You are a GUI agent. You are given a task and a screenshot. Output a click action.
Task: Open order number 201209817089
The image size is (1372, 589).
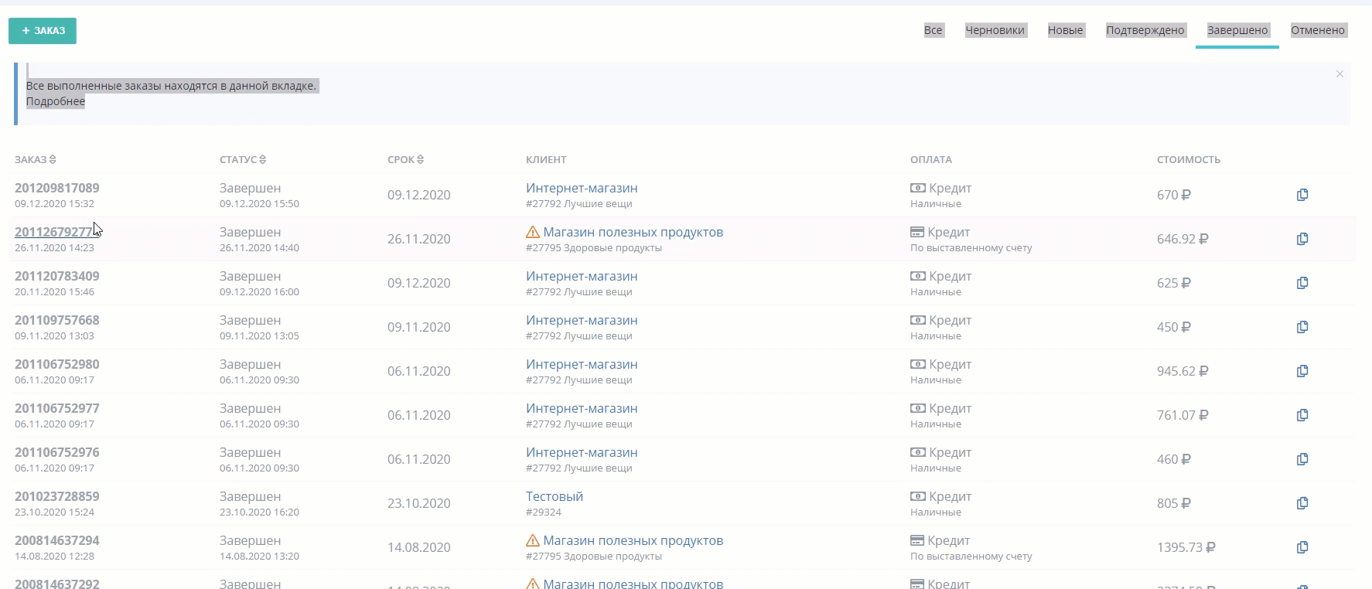click(x=57, y=188)
